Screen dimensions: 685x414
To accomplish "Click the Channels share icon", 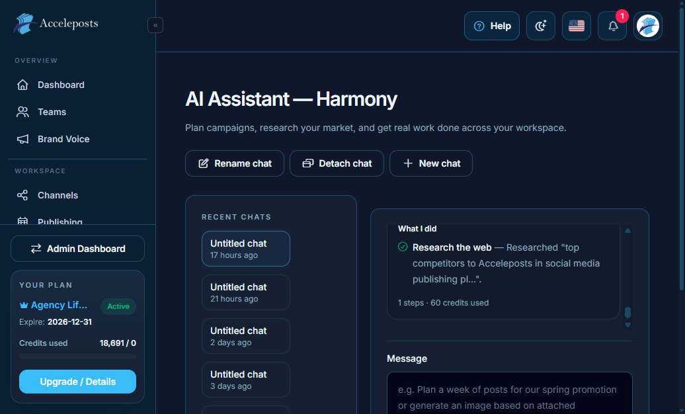I will 22,195.
